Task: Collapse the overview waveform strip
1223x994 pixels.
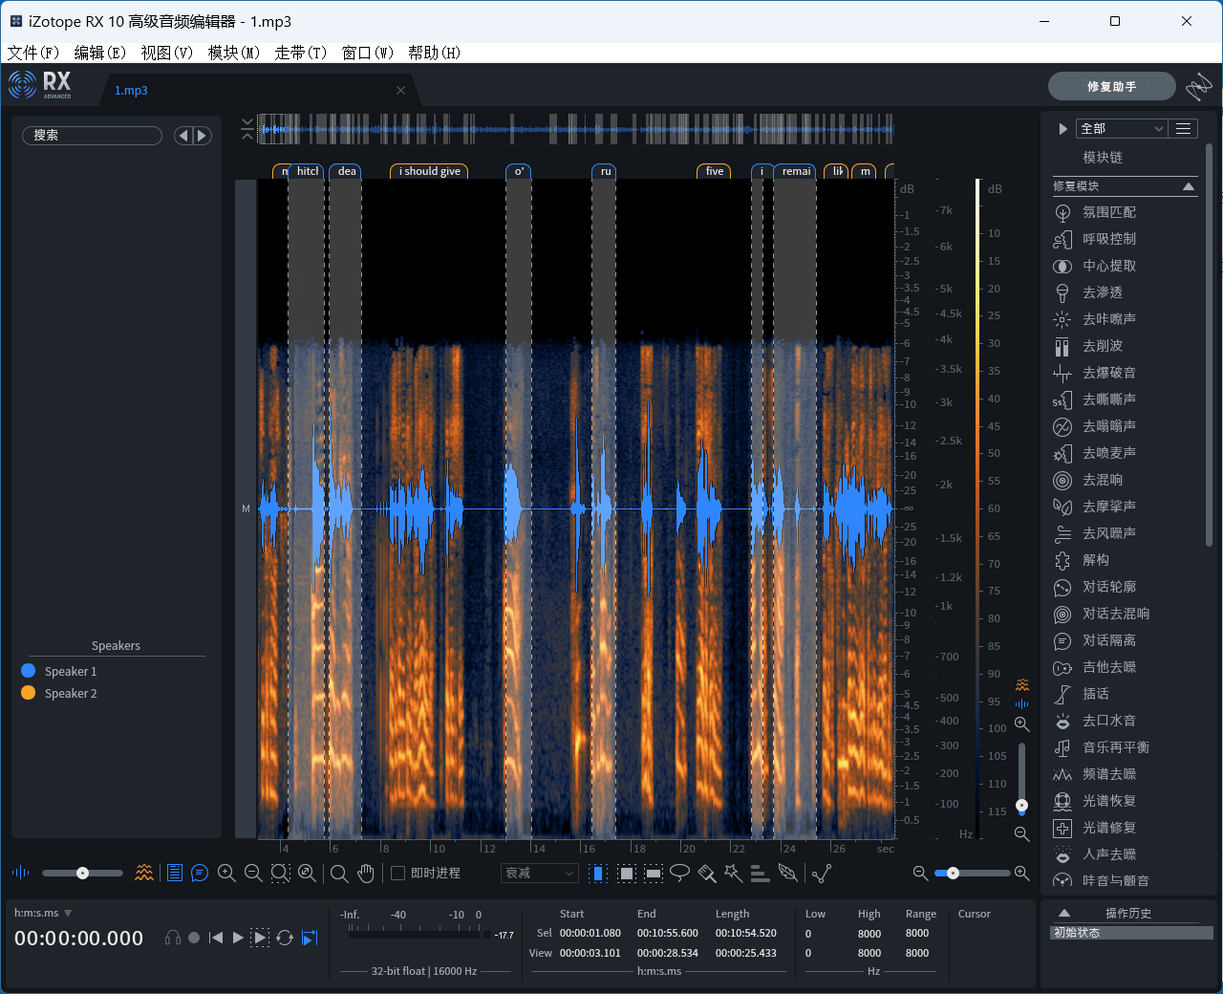Action: tap(247, 128)
